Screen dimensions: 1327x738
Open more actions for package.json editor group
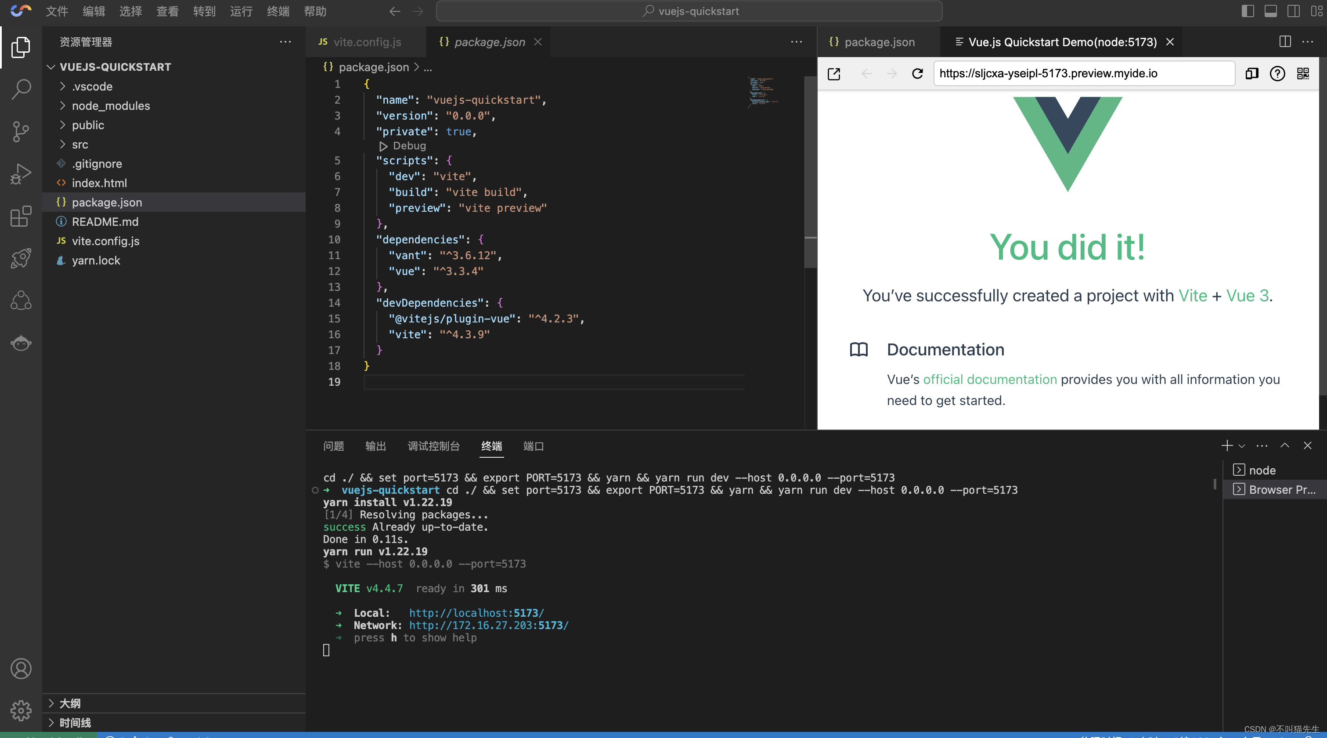[797, 42]
